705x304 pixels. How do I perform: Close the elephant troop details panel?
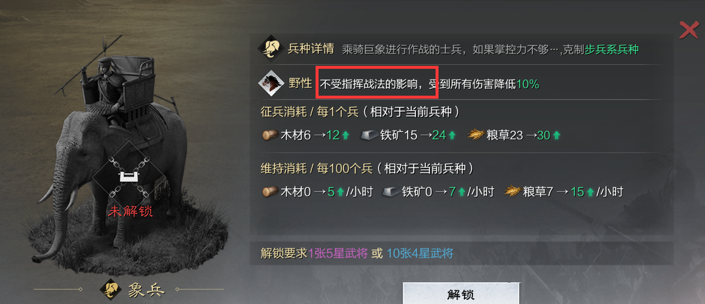[688, 29]
